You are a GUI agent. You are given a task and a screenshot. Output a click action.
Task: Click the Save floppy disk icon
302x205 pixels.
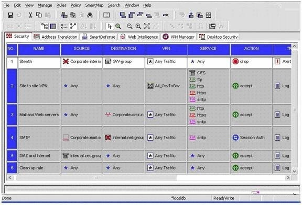10,15
